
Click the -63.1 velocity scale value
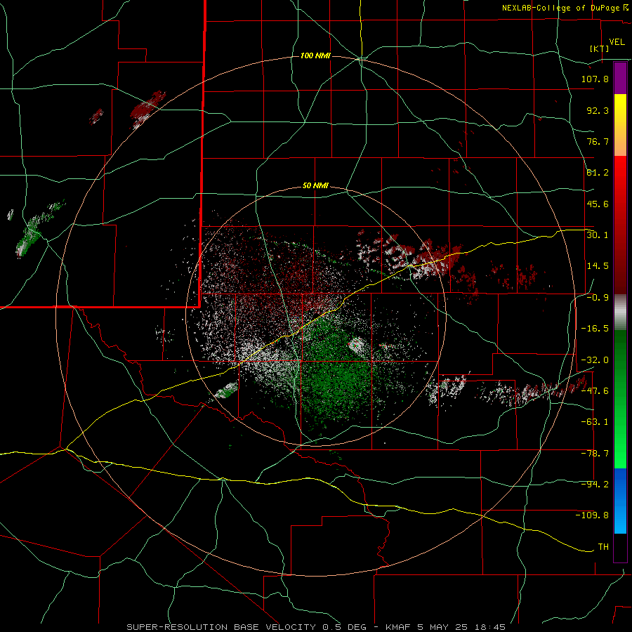pos(595,422)
